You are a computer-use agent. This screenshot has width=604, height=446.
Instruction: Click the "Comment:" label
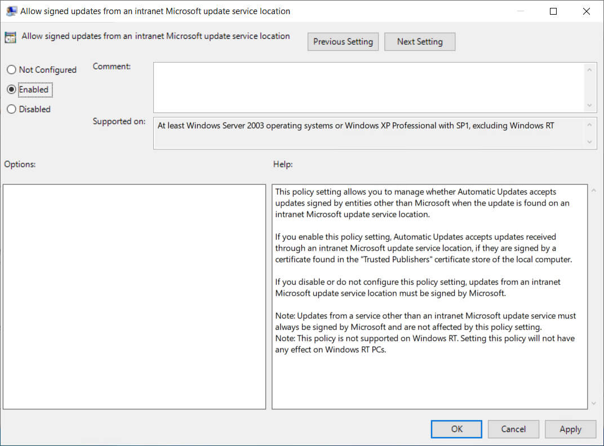(x=112, y=67)
